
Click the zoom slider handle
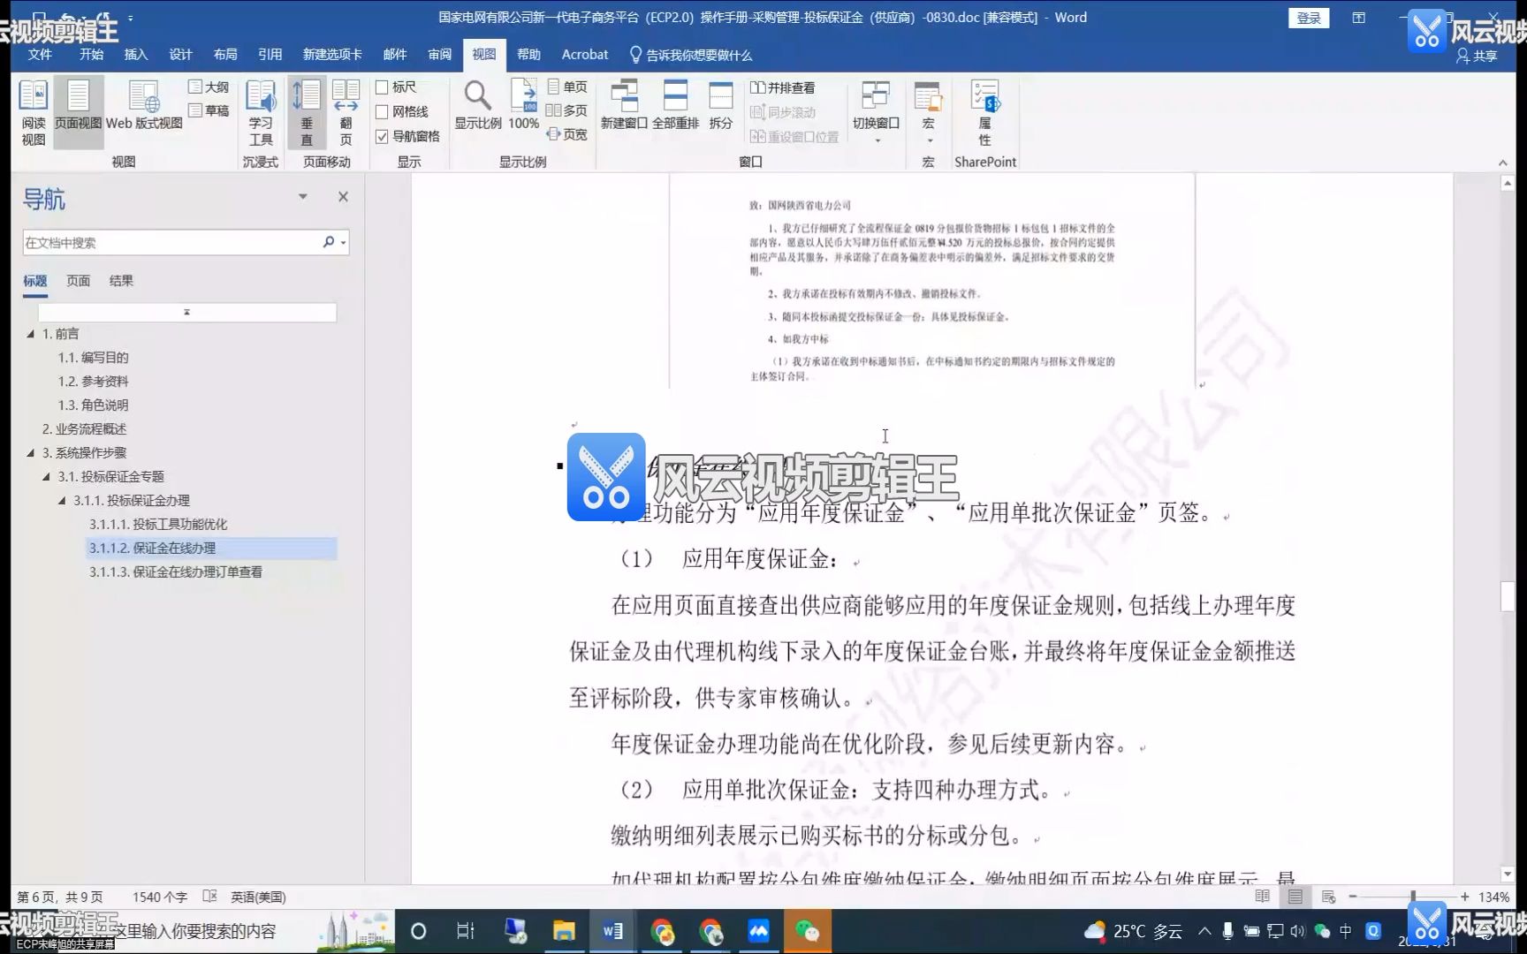tap(1412, 897)
